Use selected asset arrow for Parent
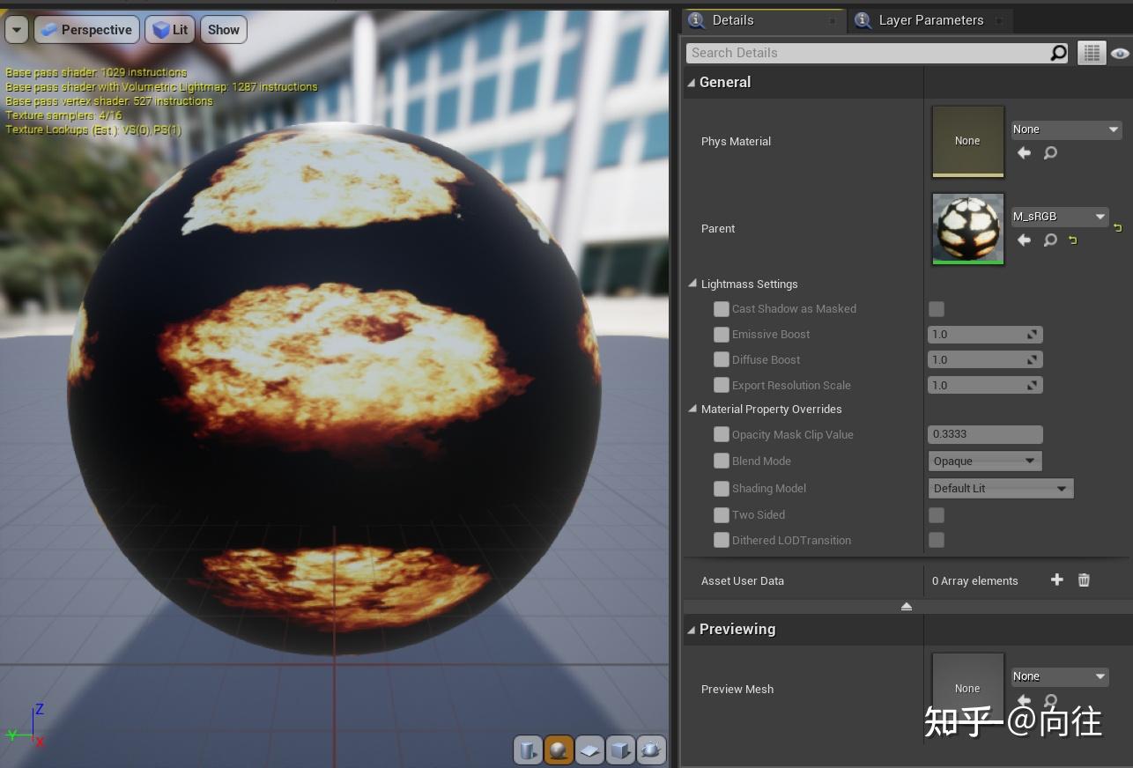 (1024, 240)
